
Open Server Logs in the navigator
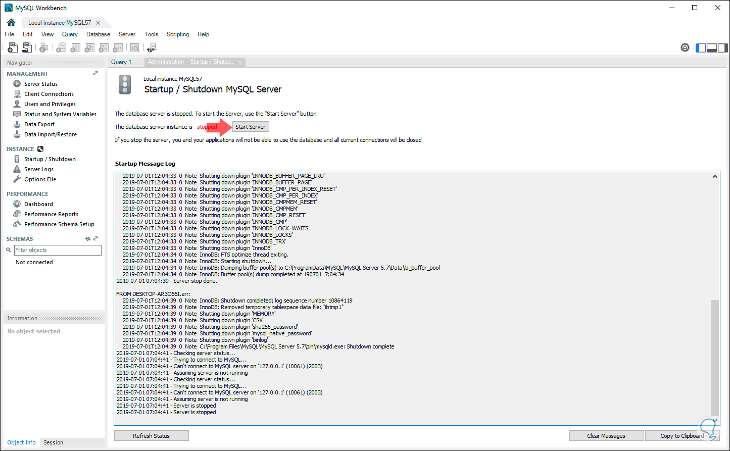click(x=39, y=169)
